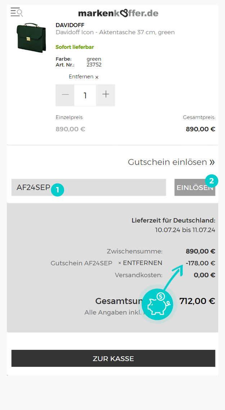Click the voucher code input field

pos(89,187)
